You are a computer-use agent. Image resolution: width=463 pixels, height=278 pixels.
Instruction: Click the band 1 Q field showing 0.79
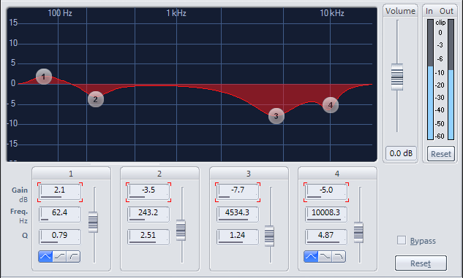[x=60, y=237]
